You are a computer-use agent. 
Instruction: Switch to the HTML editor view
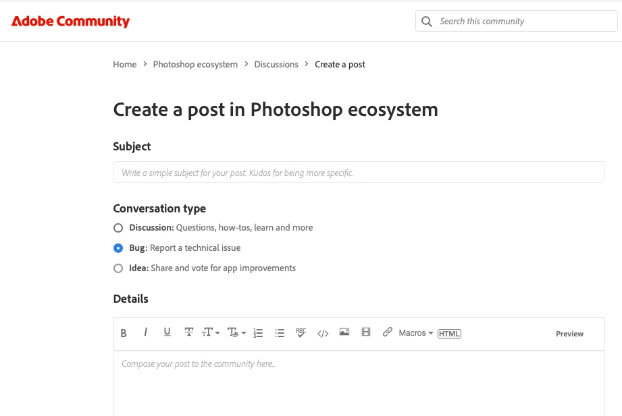pos(449,334)
